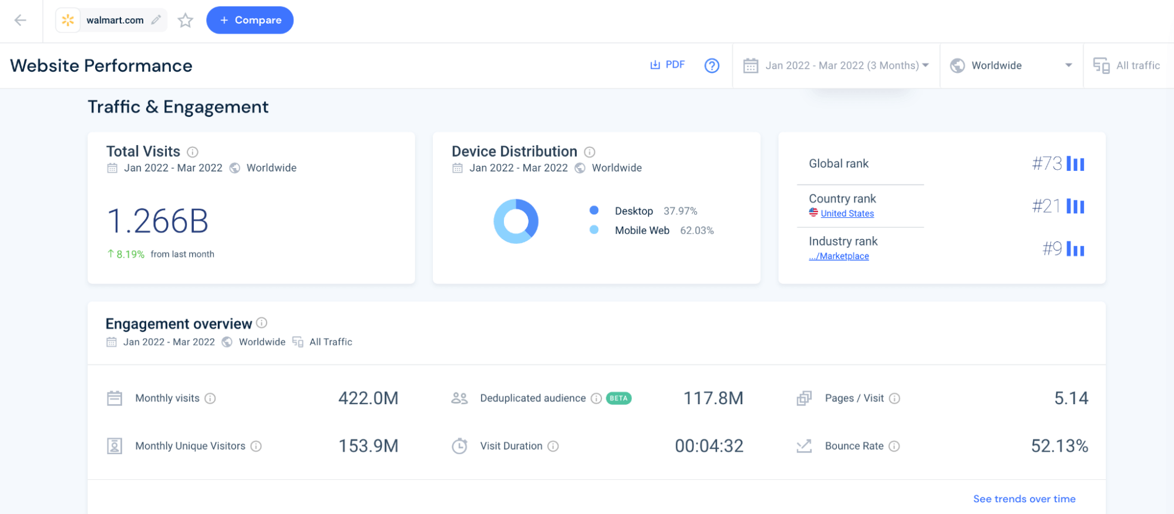Open See trends over time link
The image size is (1174, 514).
pos(1024,499)
